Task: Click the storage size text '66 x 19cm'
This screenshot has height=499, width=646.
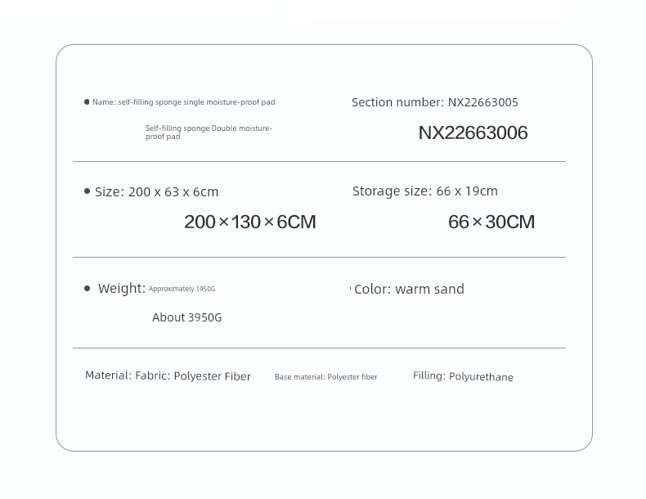Action: 467,191
